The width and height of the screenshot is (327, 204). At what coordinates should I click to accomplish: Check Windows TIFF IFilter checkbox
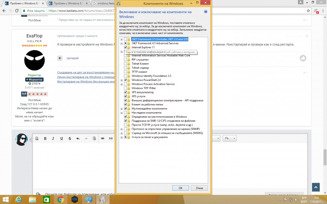(125, 88)
